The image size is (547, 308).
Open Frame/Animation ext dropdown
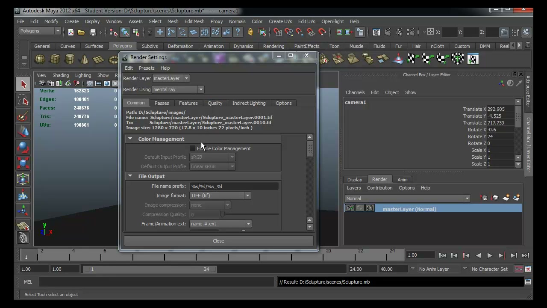[x=221, y=224]
